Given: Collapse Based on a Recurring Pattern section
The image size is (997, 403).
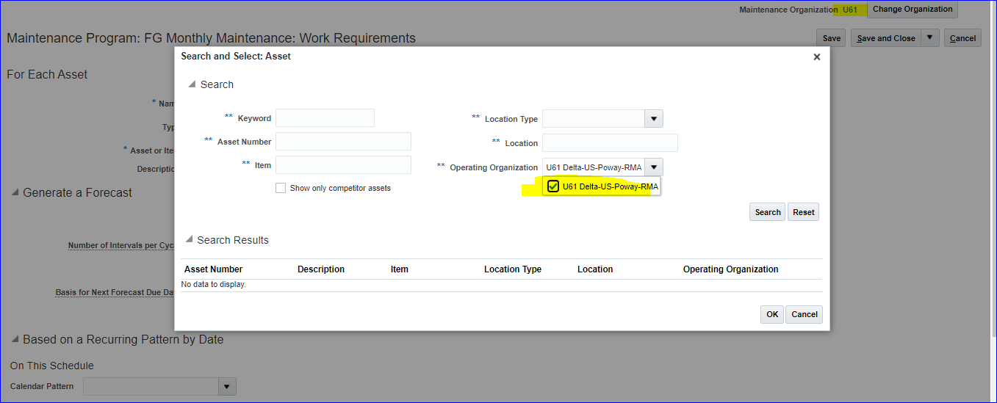Looking at the screenshot, I should point(15,339).
